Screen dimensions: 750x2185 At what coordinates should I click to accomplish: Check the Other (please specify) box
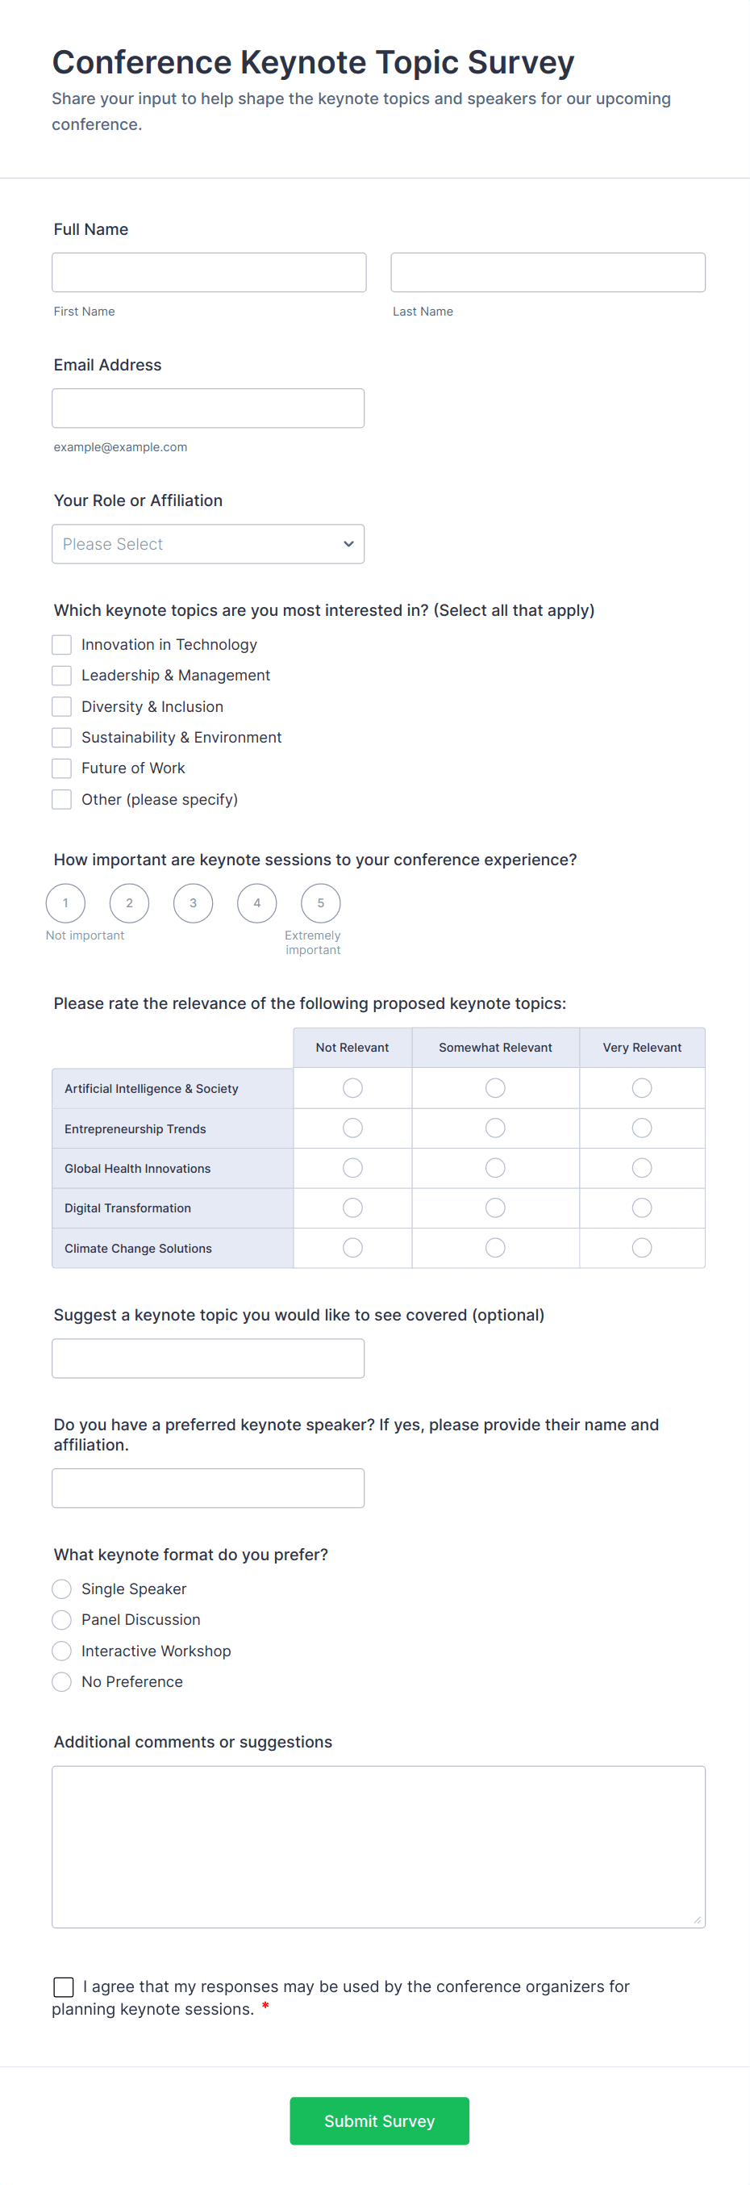pos(62,799)
